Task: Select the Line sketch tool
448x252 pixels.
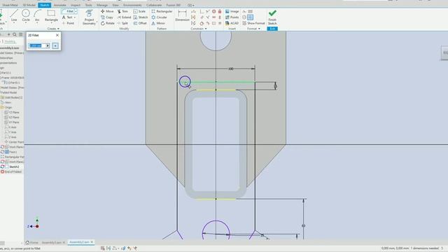Action: click(14, 15)
